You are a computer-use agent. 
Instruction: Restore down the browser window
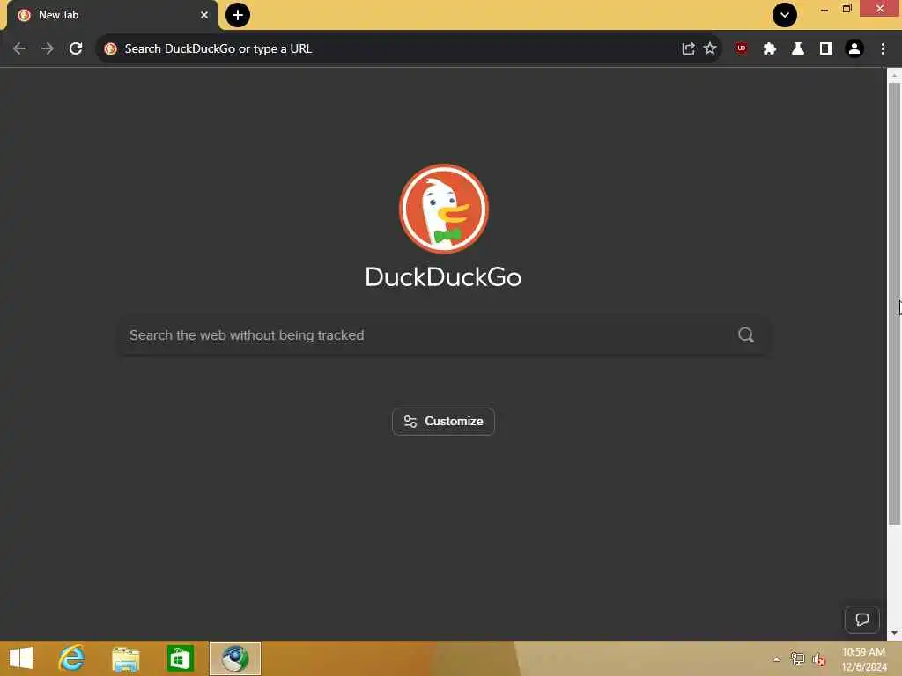(x=847, y=9)
